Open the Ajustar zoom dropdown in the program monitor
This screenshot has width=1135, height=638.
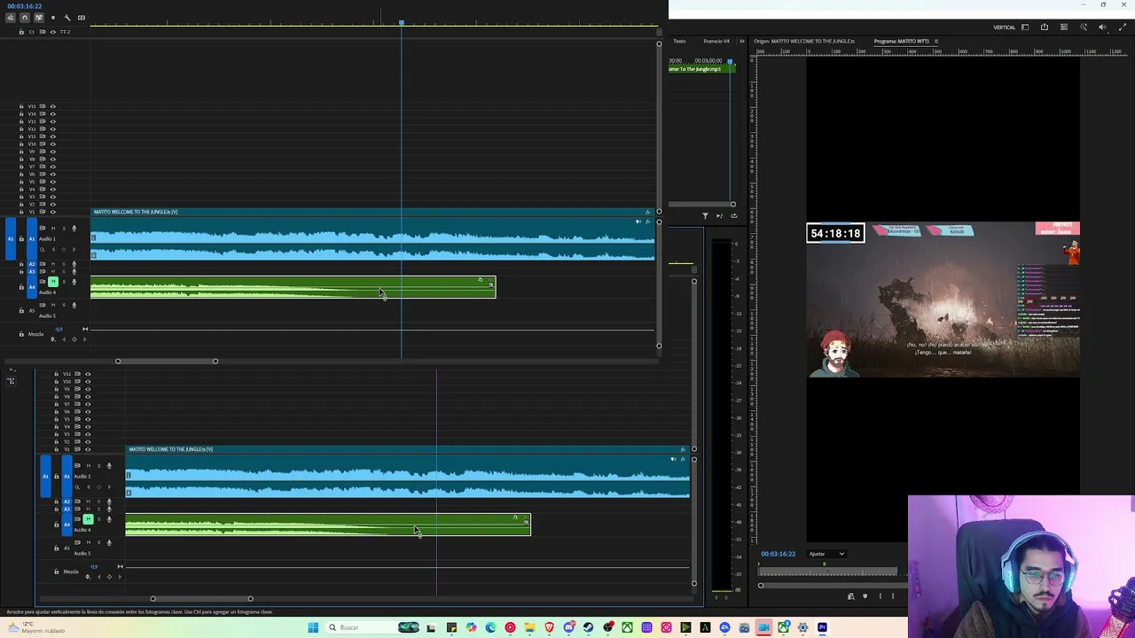click(x=826, y=554)
